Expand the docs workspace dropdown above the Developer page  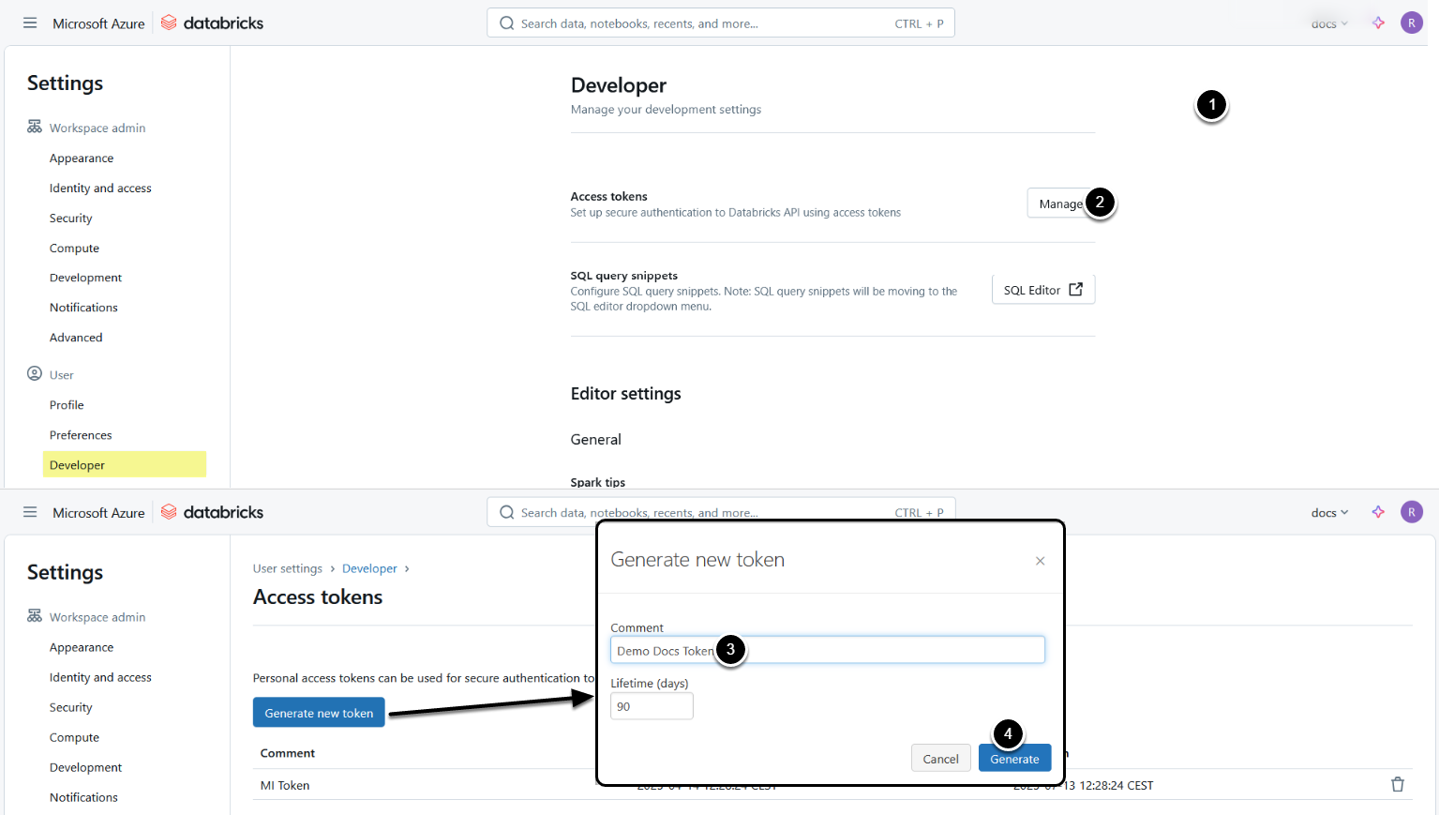pyautogui.click(x=1329, y=24)
